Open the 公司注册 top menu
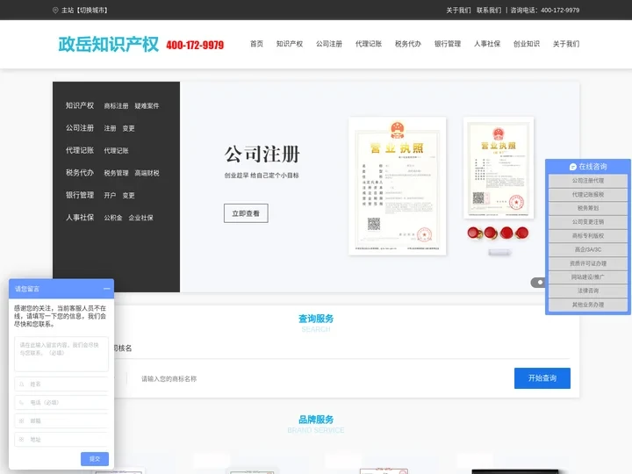The width and height of the screenshot is (632, 474). tap(329, 44)
